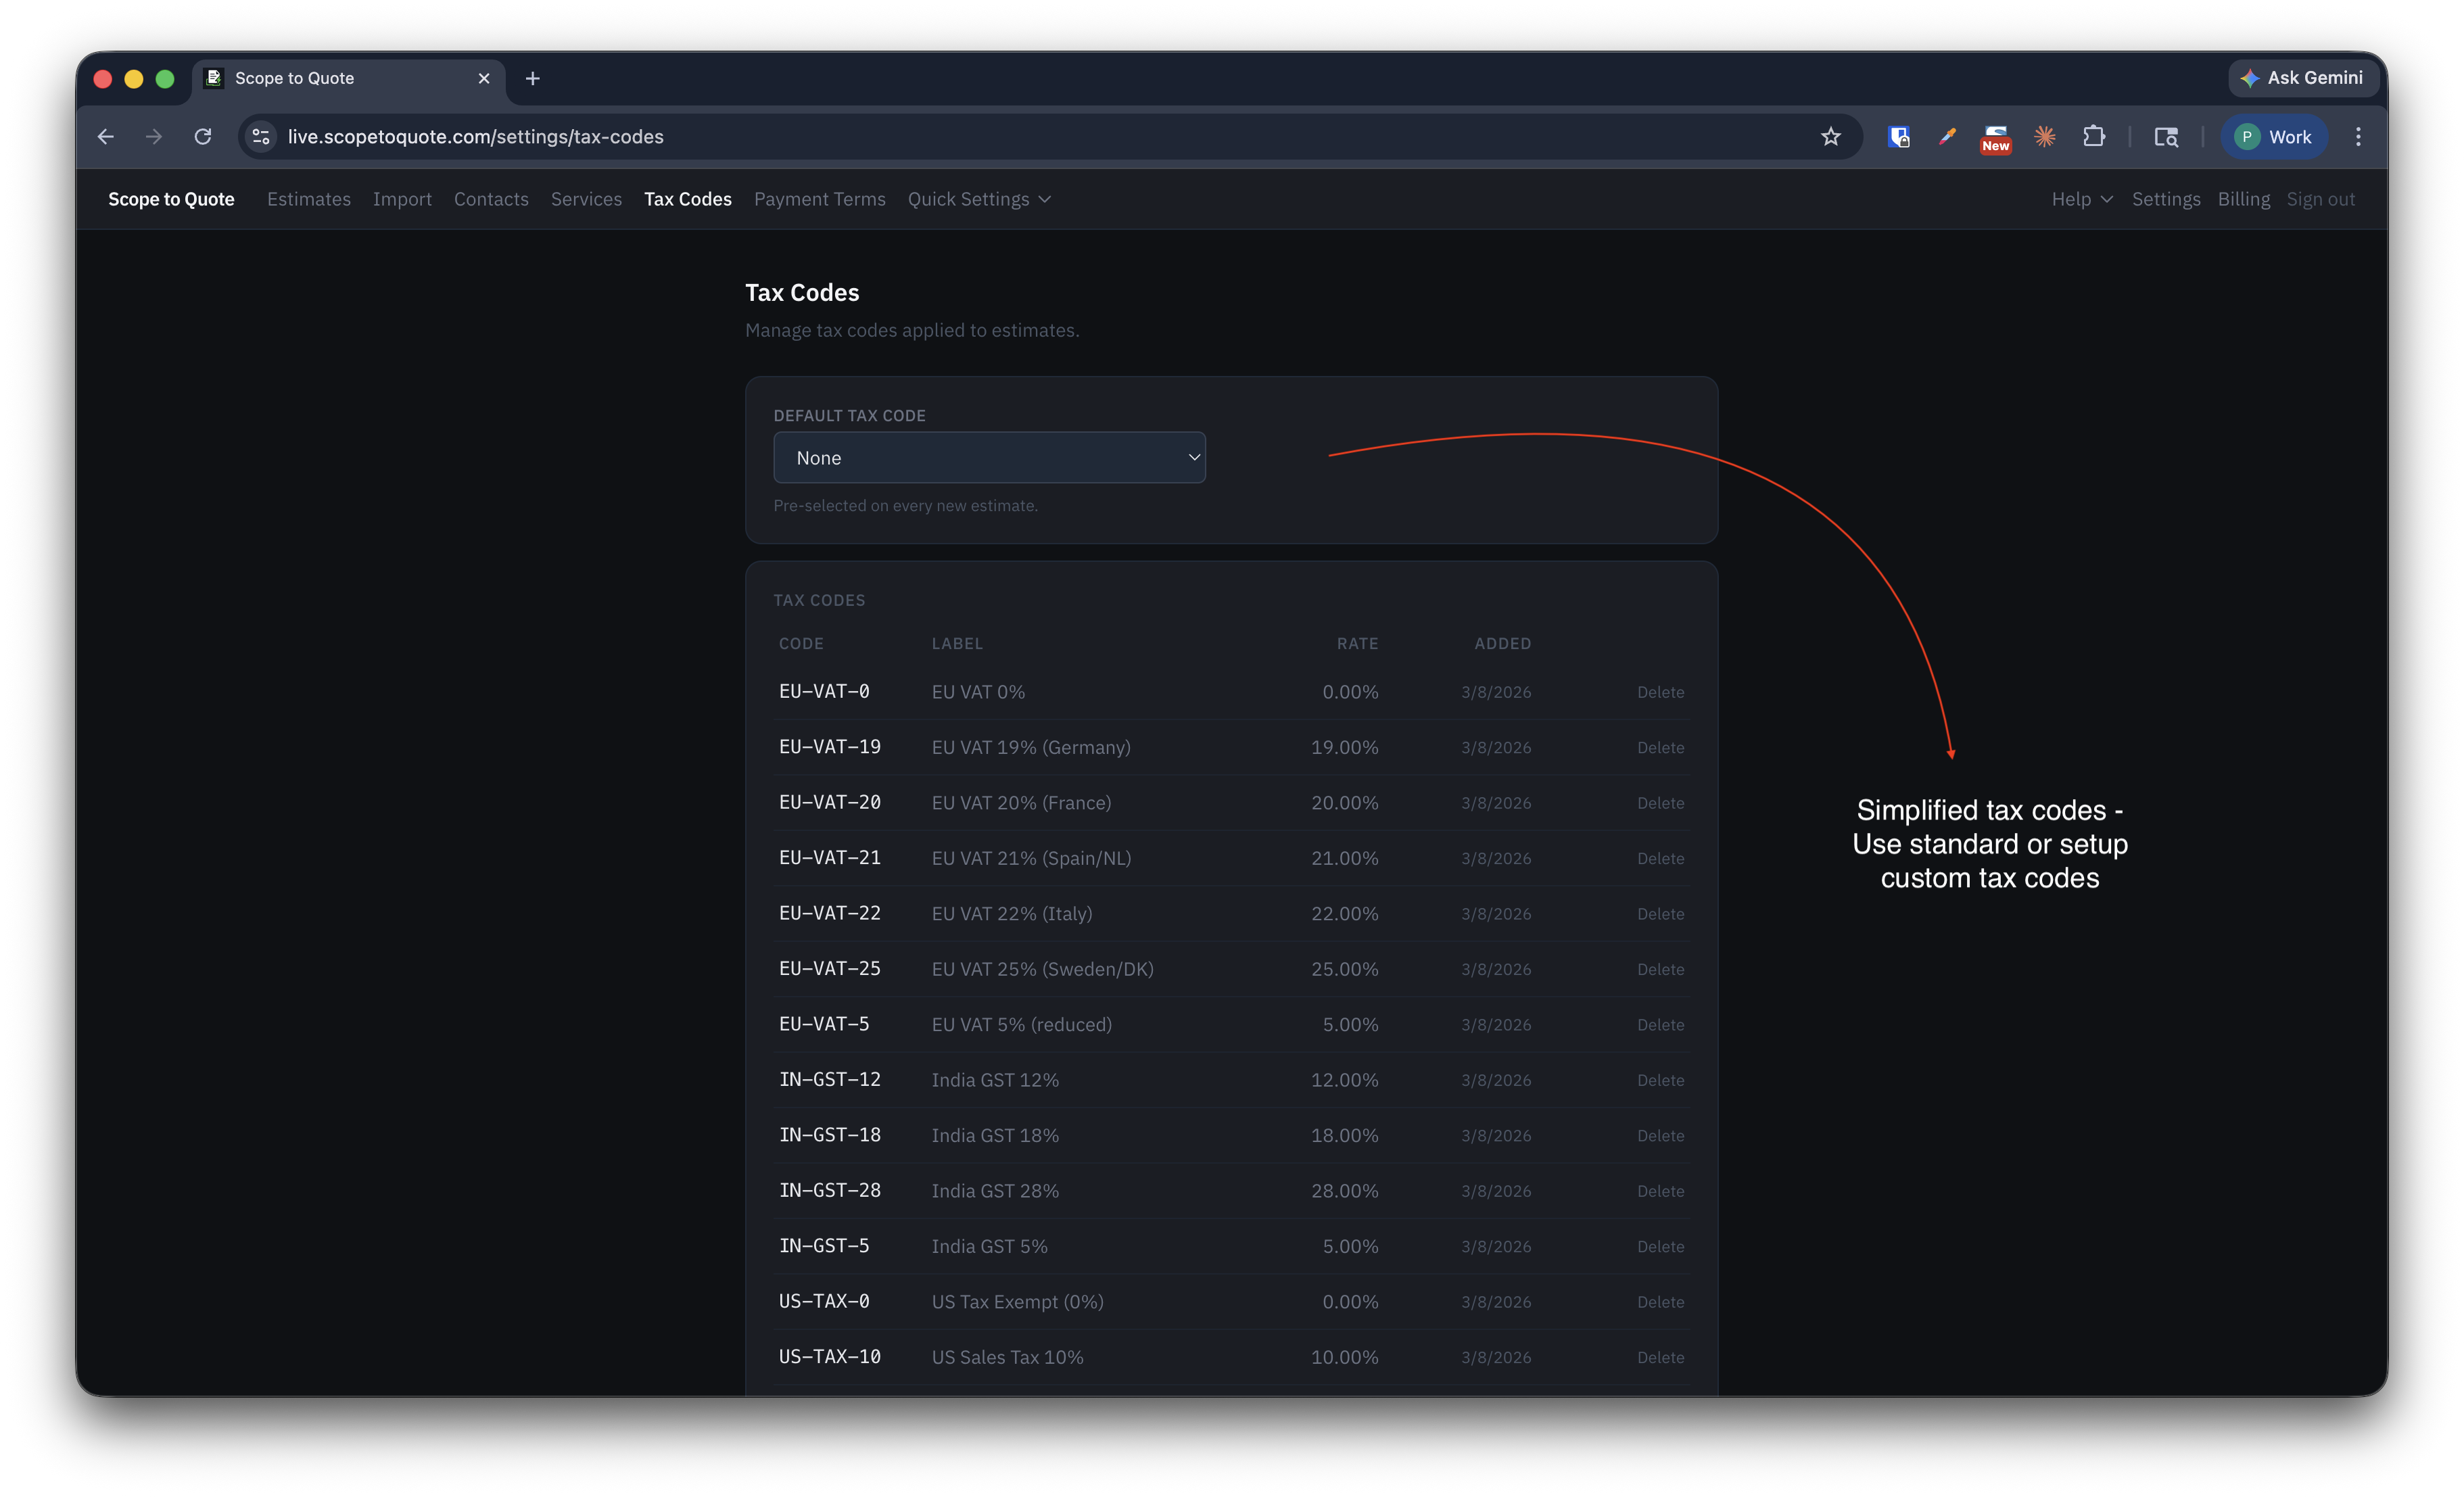Go to the Estimates section
This screenshot has height=1497, width=2464.
coord(309,199)
